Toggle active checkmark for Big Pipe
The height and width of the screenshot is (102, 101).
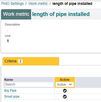tap(65, 91)
